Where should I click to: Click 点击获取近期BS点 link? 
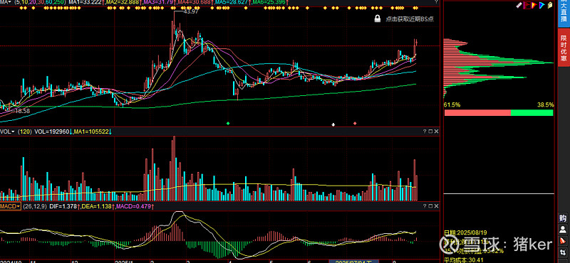coord(410,19)
